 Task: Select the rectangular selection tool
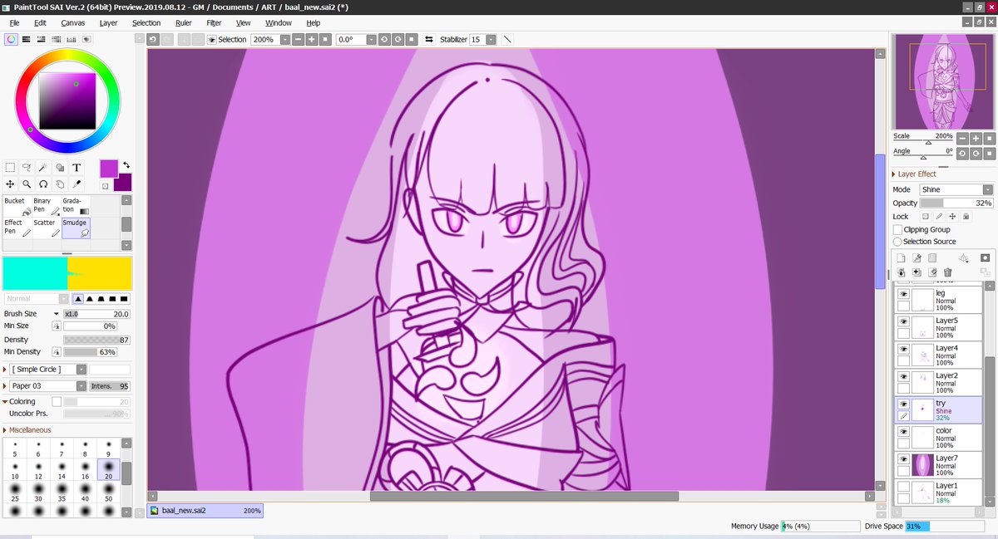[x=10, y=167]
